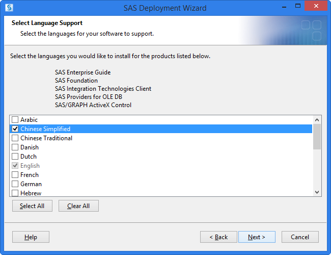Screen dimensions: 331x255
Task: Proceed with the Next button
Action: tap(256, 237)
